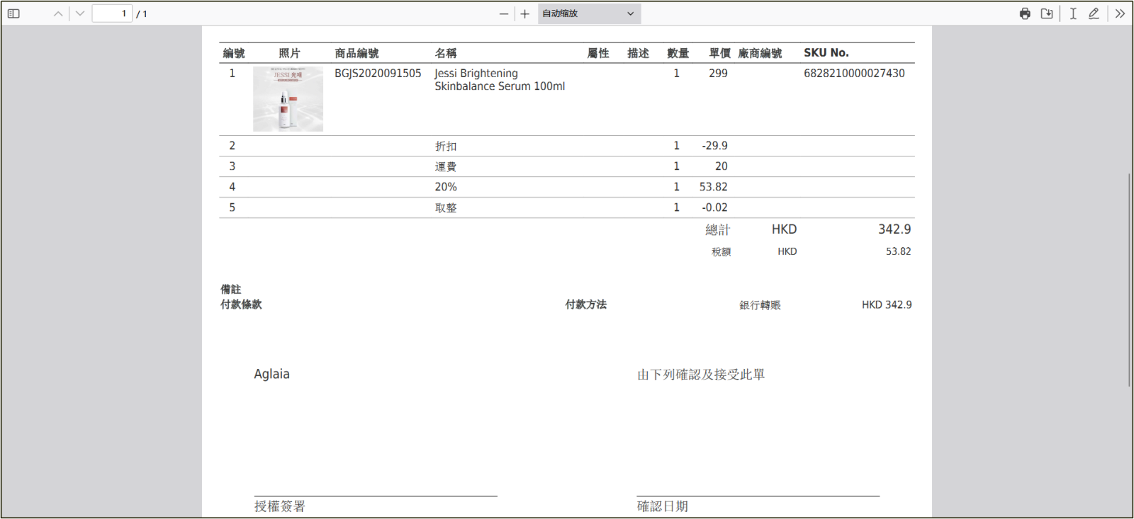Image resolution: width=1134 pixels, height=519 pixels.
Task: Open the more tools menu
Action: coord(1120,13)
